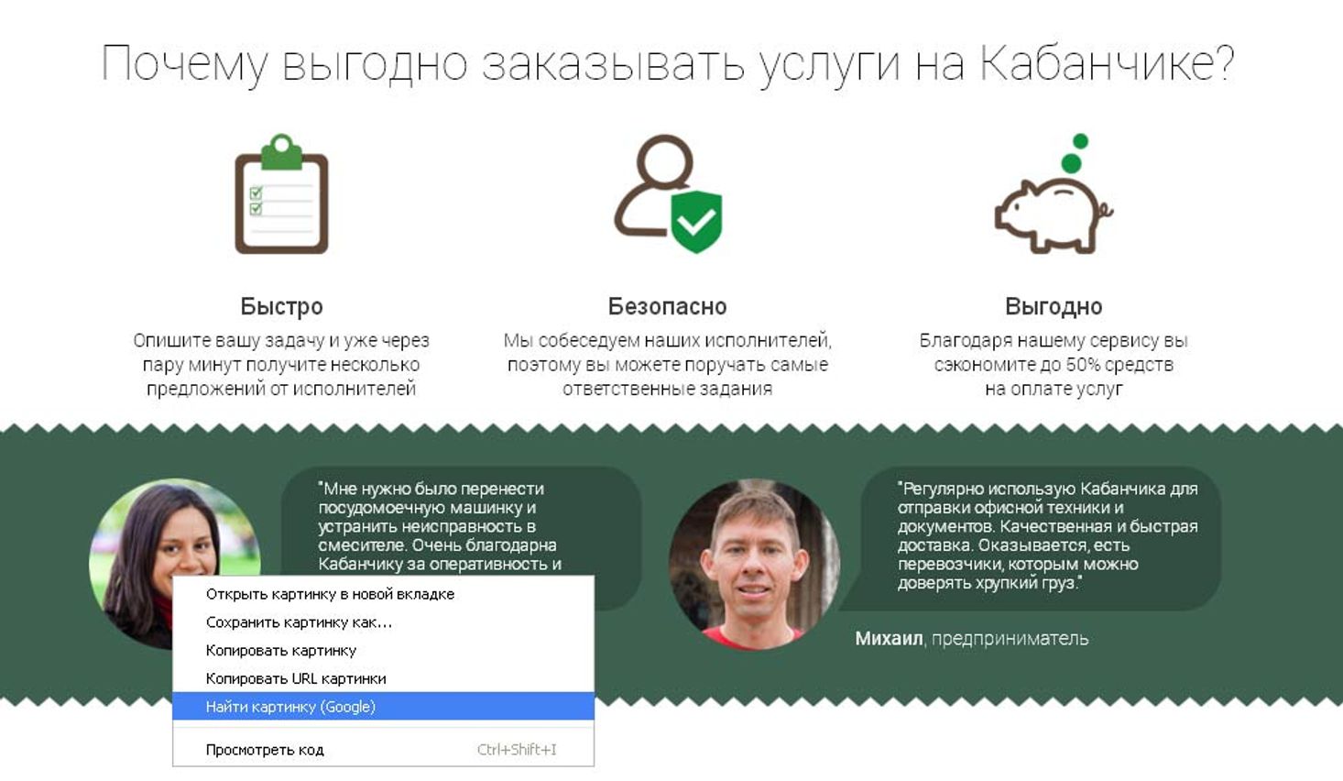Choose 'Сохранить картинку как…' menu entry
The height and width of the screenshot is (781, 1343).
pos(383,622)
